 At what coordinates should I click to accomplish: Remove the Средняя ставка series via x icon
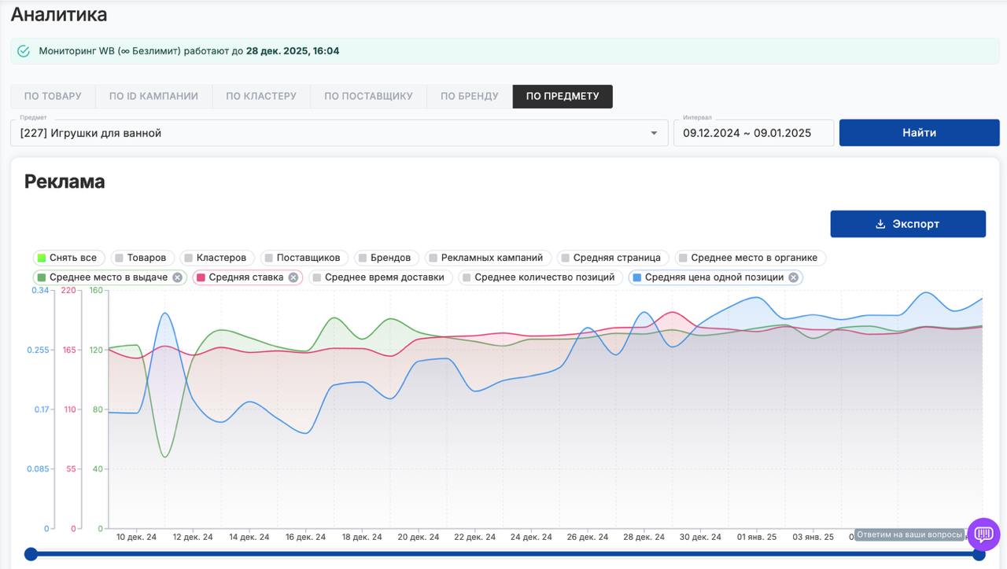point(293,277)
